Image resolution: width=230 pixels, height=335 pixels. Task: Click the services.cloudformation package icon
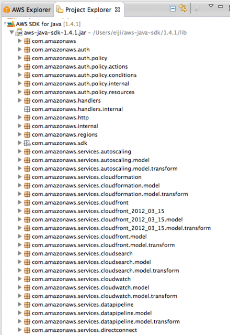click(x=27, y=177)
